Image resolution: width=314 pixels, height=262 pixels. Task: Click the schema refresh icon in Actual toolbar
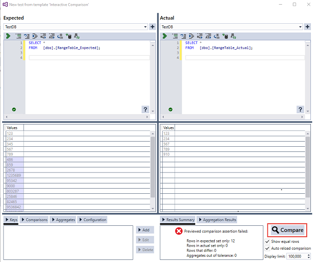[233, 36]
